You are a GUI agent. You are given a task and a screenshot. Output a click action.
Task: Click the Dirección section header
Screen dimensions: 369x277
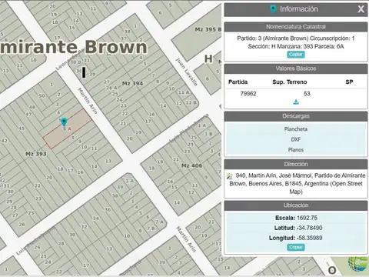(x=296, y=164)
